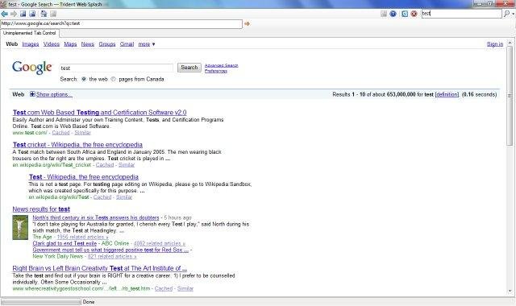This screenshot has height=306, width=516.
Task: Click the Google Search button
Action: (189, 68)
